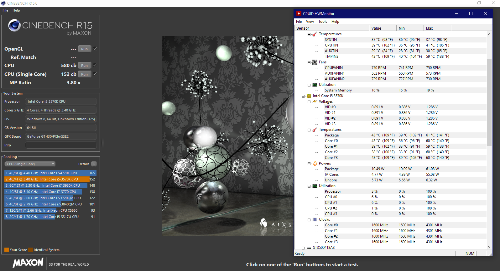Toggle the OpenGL test checkbox

pos(95,49)
